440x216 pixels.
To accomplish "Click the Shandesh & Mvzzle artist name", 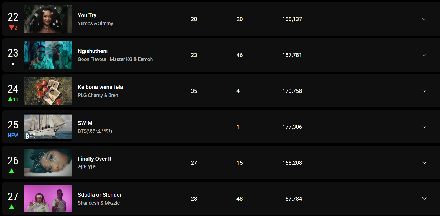I will tap(99, 203).
